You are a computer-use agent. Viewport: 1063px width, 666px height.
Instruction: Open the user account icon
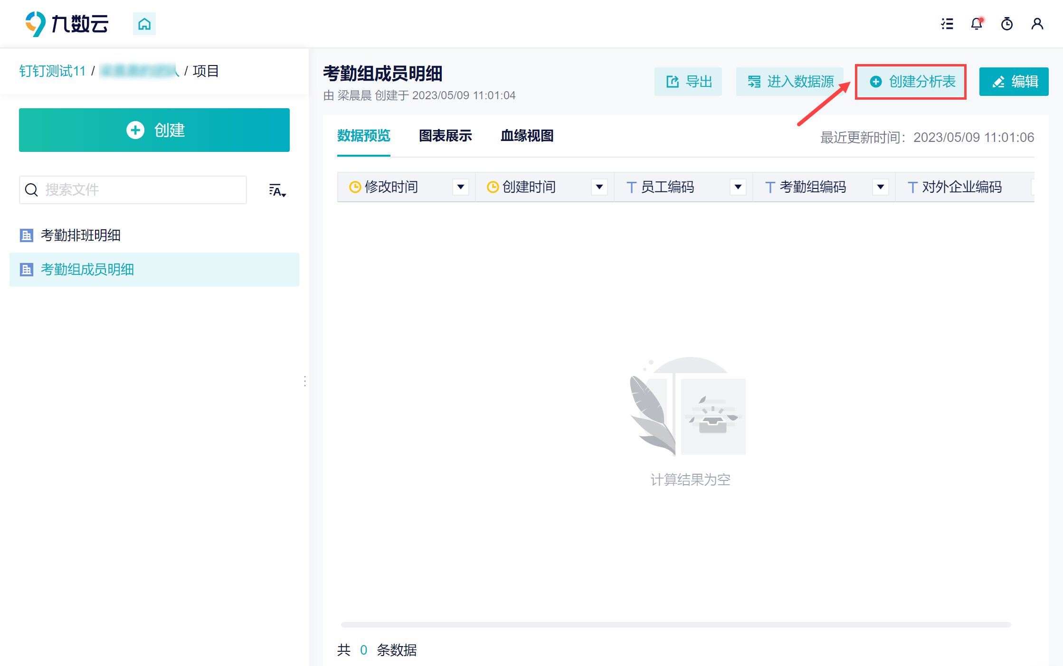pyautogui.click(x=1037, y=24)
